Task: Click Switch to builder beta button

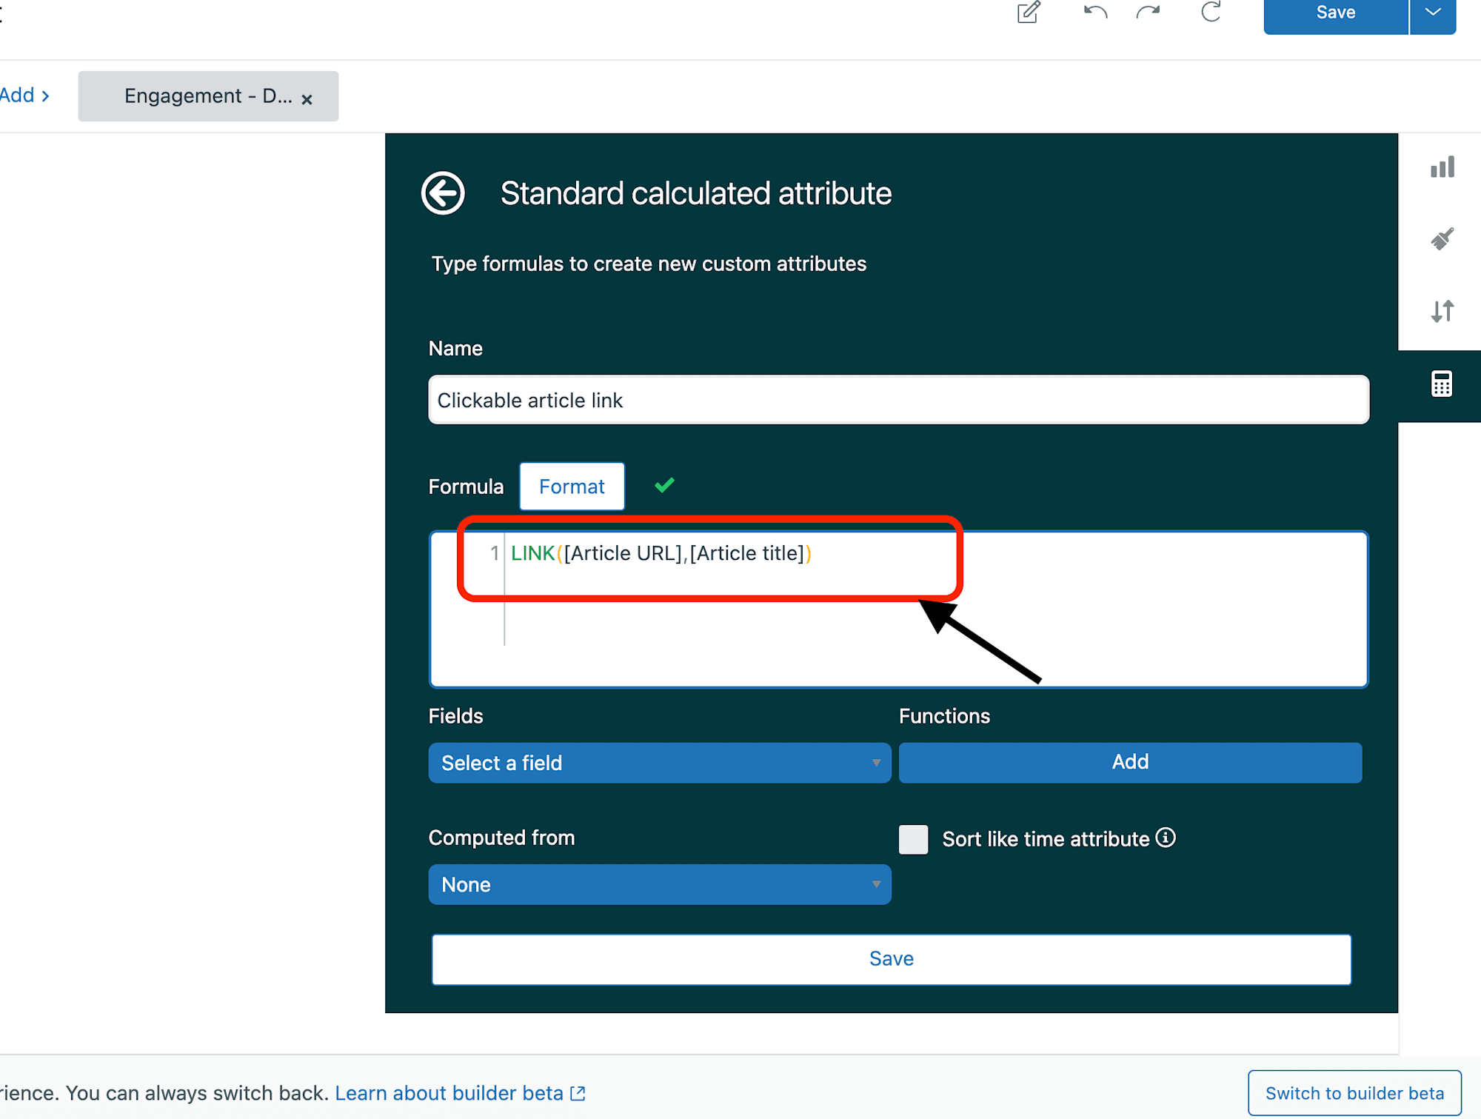Action: pyautogui.click(x=1354, y=1093)
